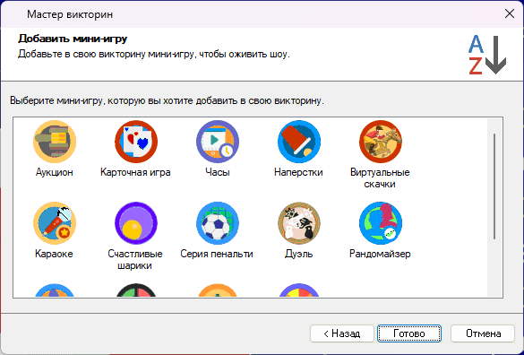524x355 pixels.
Task: Click the Счастливые шарики label
Action: tap(135, 260)
